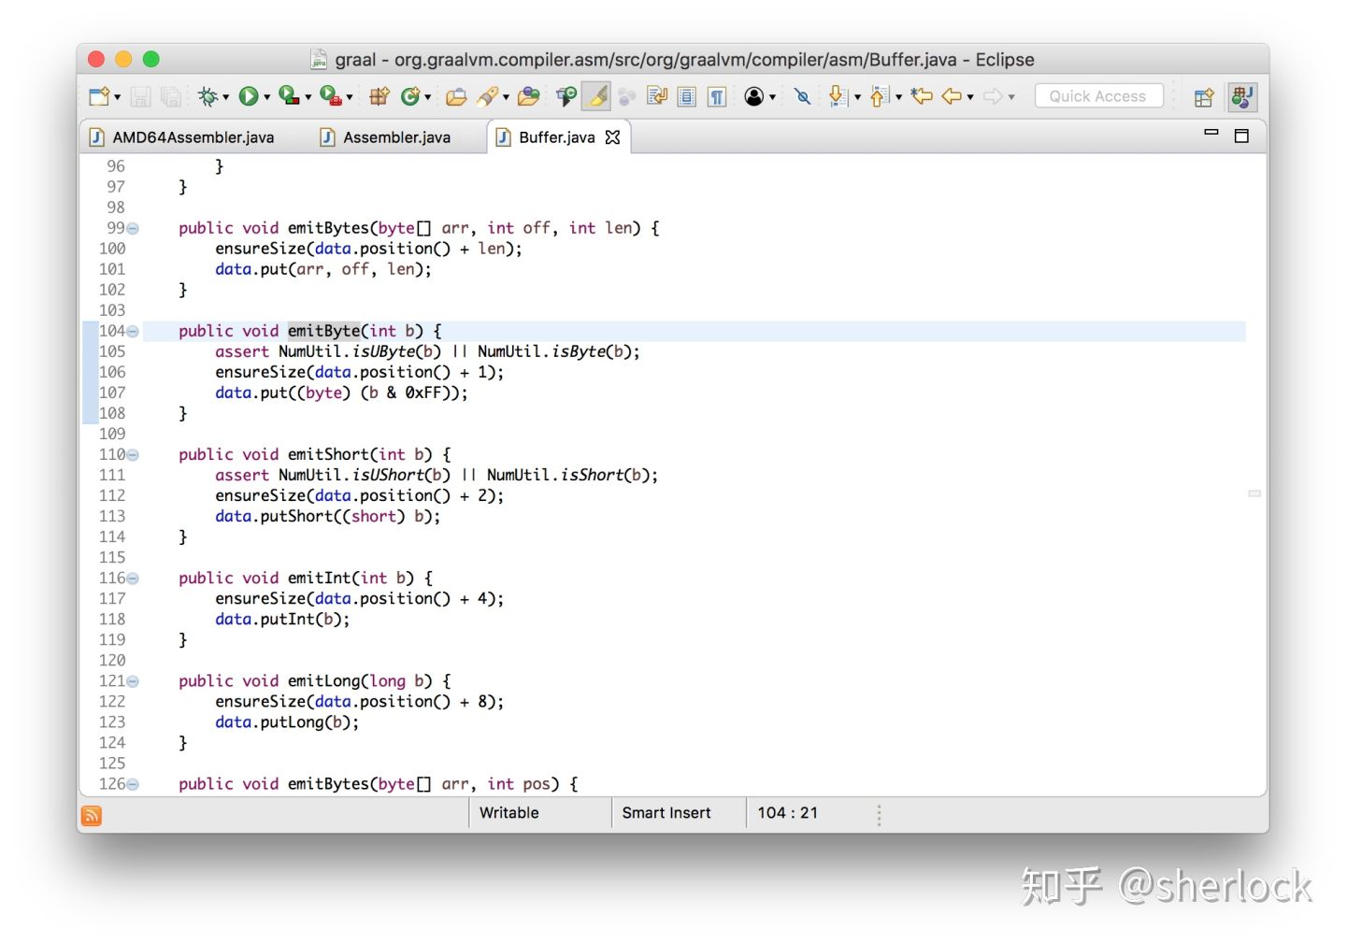Click the New wizard toolbar icon
The image size is (1346, 943).
99,96
